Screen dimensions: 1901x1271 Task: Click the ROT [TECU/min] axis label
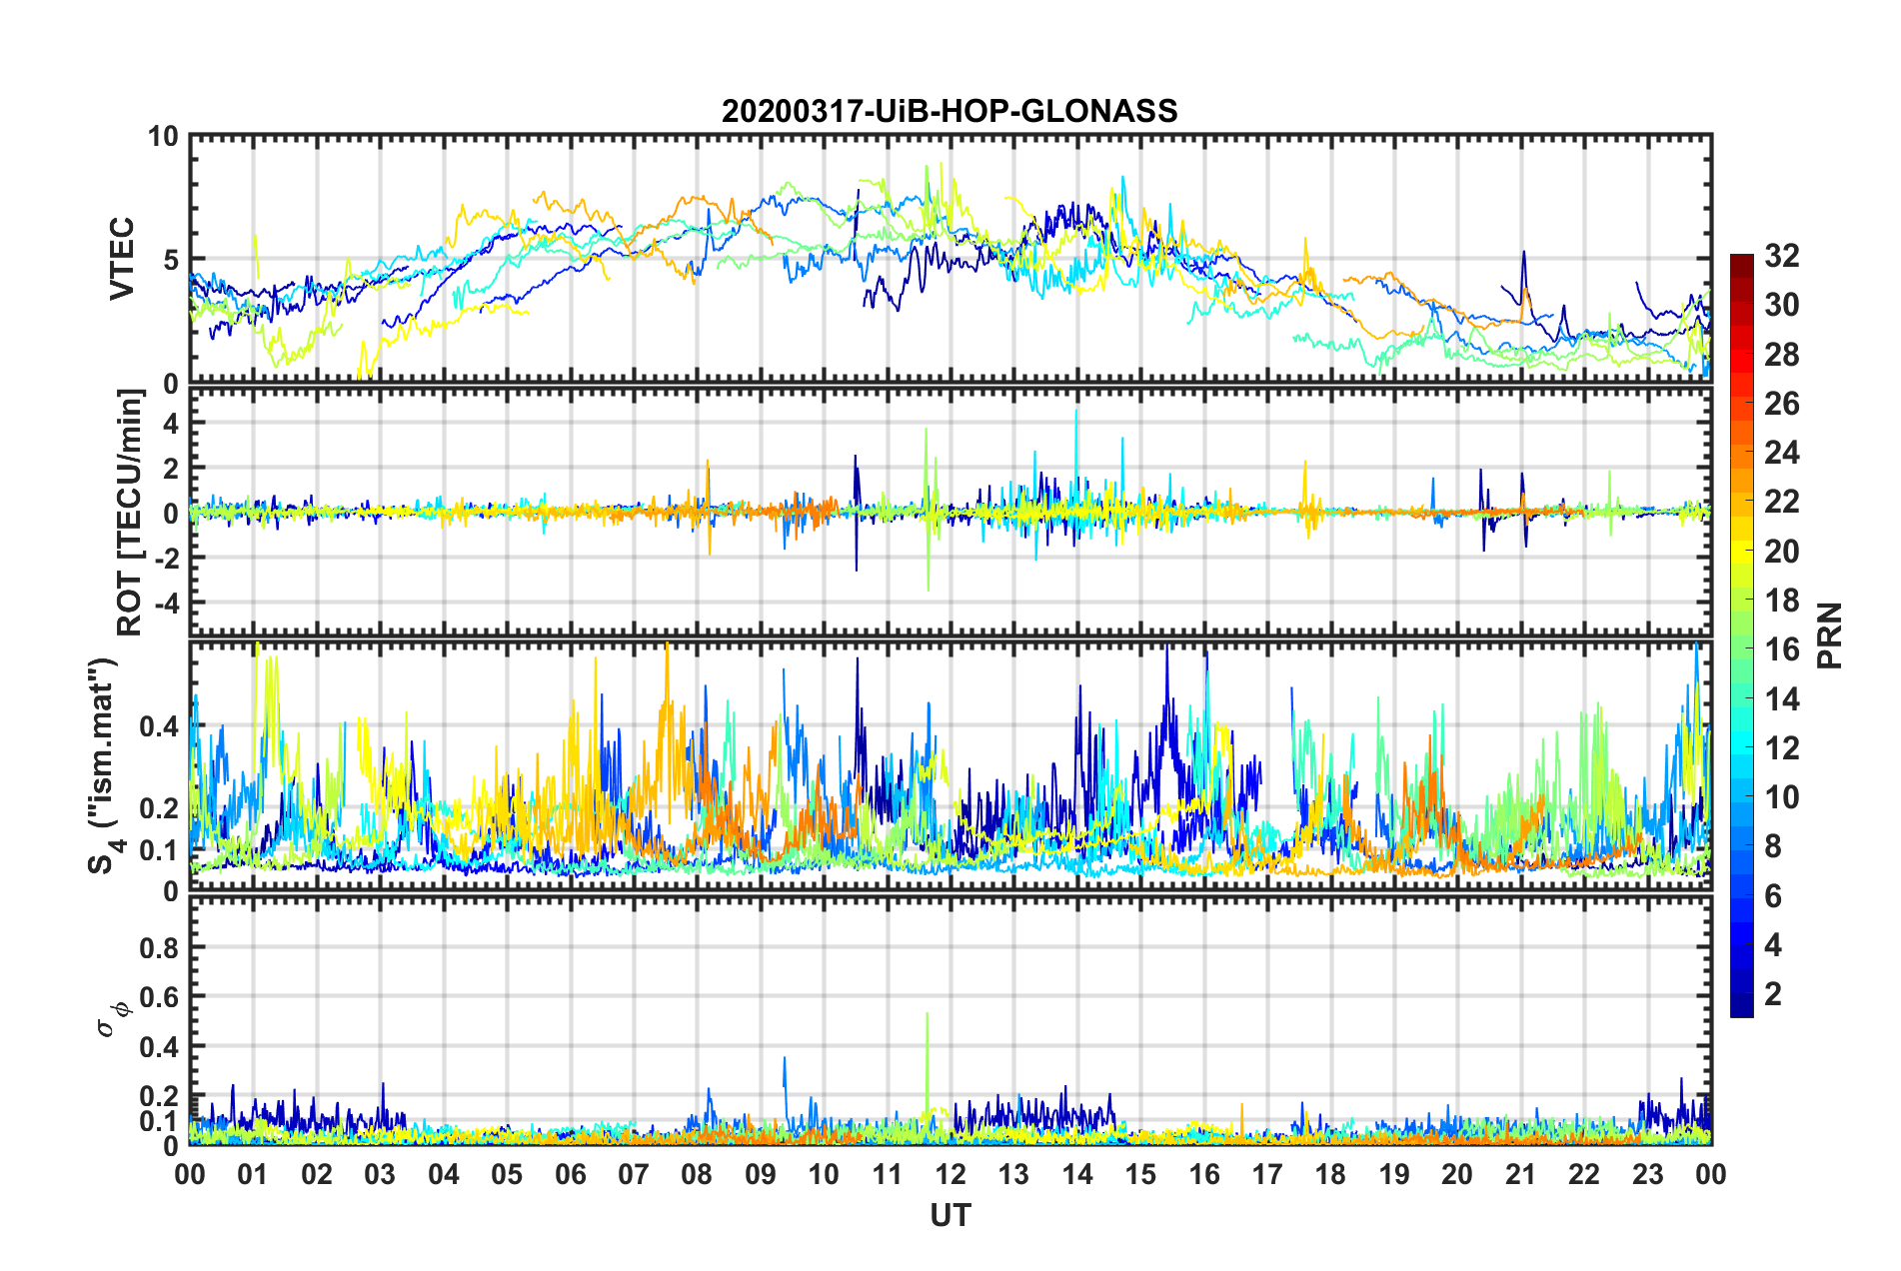(x=130, y=513)
